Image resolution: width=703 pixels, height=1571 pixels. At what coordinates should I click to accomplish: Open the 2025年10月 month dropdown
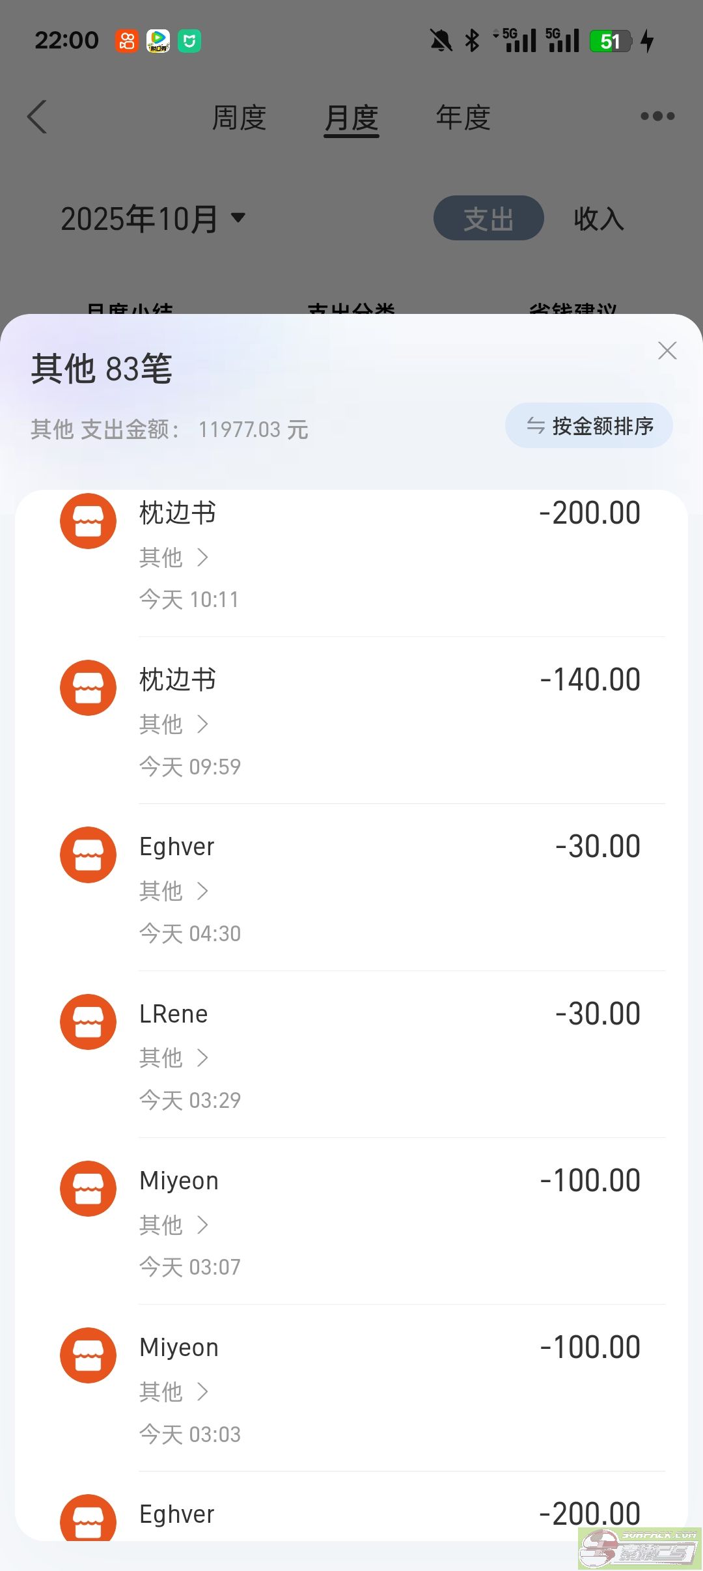pyautogui.click(x=153, y=219)
